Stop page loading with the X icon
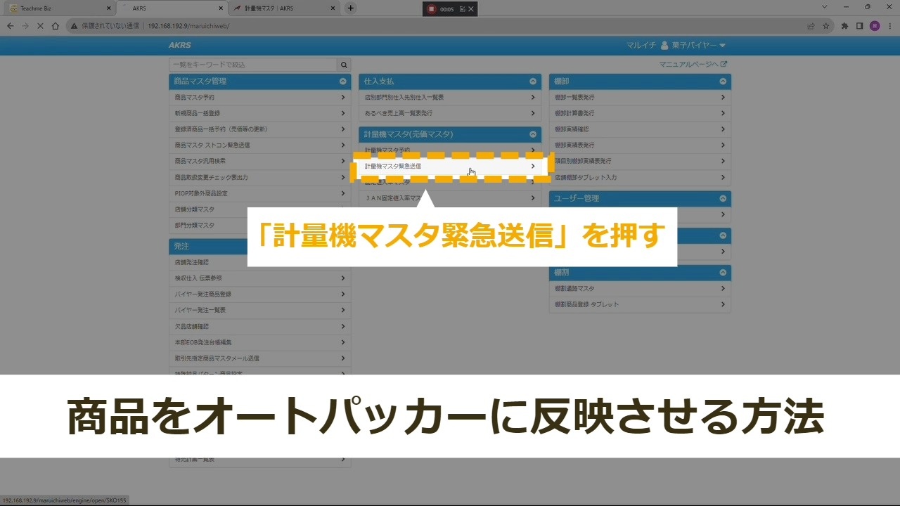 [x=40, y=26]
